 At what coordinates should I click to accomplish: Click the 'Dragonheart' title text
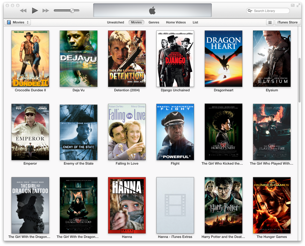pyautogui.click(x=224, y=90)
